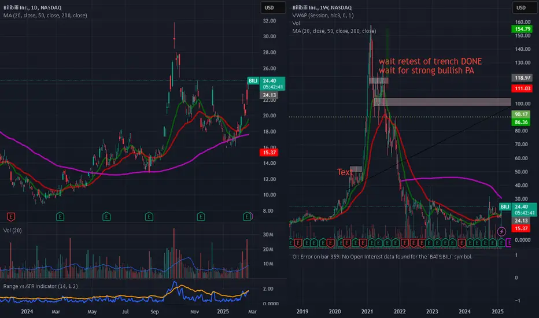Click the 2019 label on weekly time axis
This screenshot has width=539, height=318.
pyautogui.click(x=302, y=312)
